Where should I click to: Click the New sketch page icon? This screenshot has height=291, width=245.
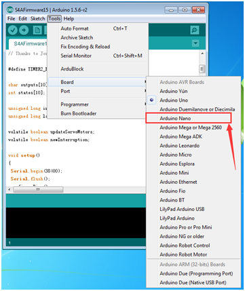(x=37, y=30)
